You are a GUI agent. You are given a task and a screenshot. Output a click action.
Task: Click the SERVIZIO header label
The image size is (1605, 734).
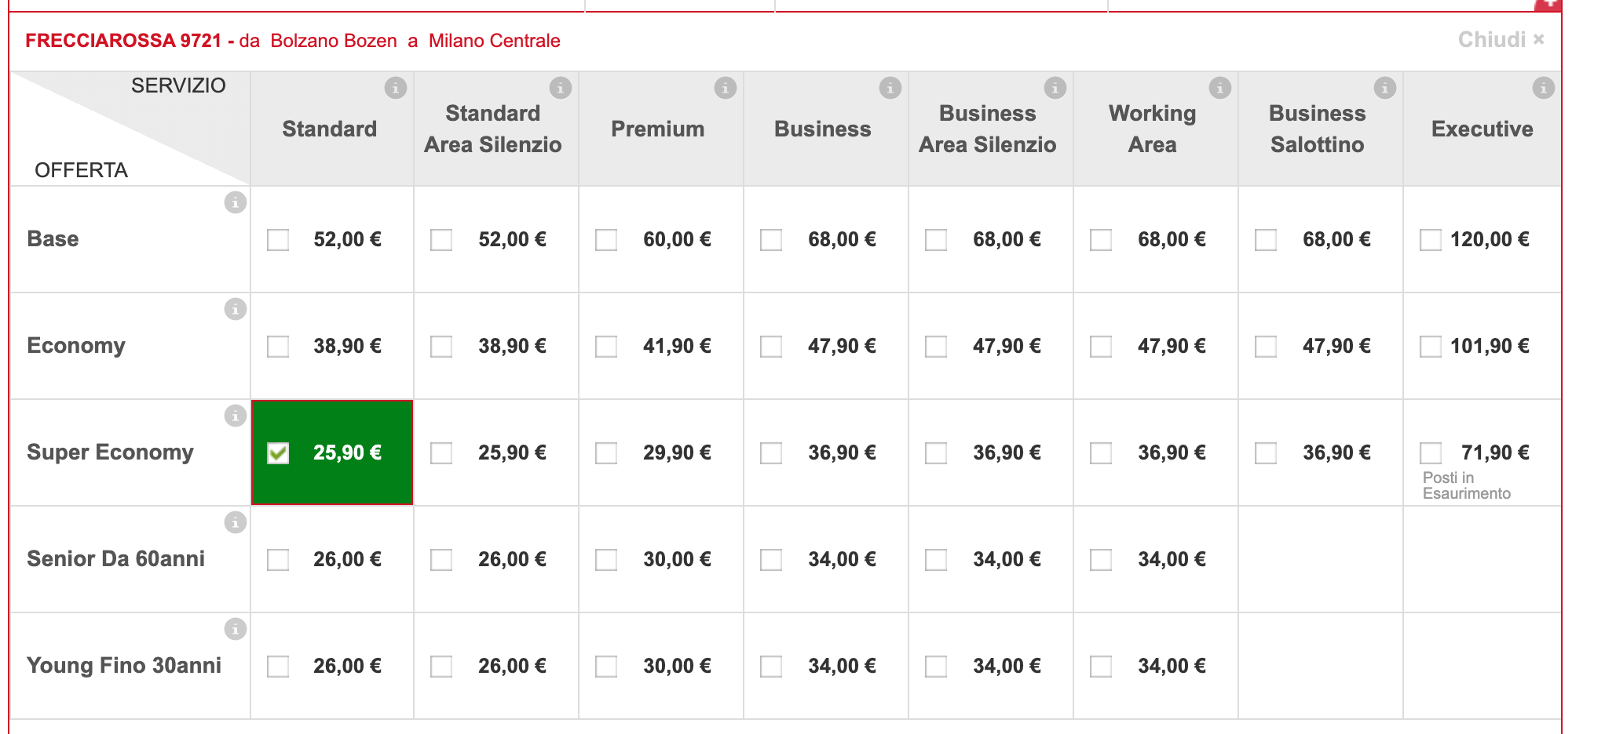click(178, 85)
